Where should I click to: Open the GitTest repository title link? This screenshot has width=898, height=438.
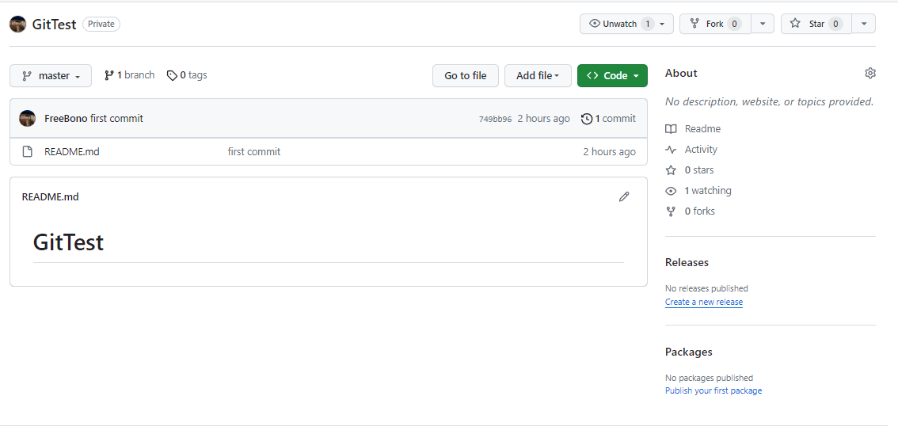pyautogui.click(x=55, y=25)
